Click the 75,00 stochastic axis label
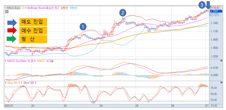The width and height of the screenshot is (226, 110). (214, 88)
